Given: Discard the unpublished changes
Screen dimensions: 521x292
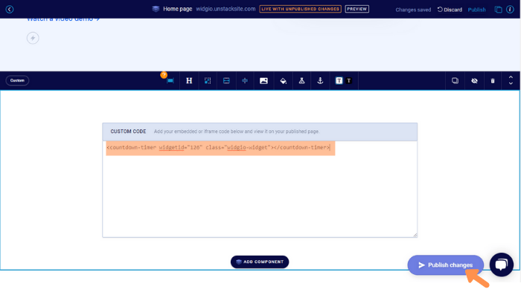Looking at the screenshot, I should point(450,10).
